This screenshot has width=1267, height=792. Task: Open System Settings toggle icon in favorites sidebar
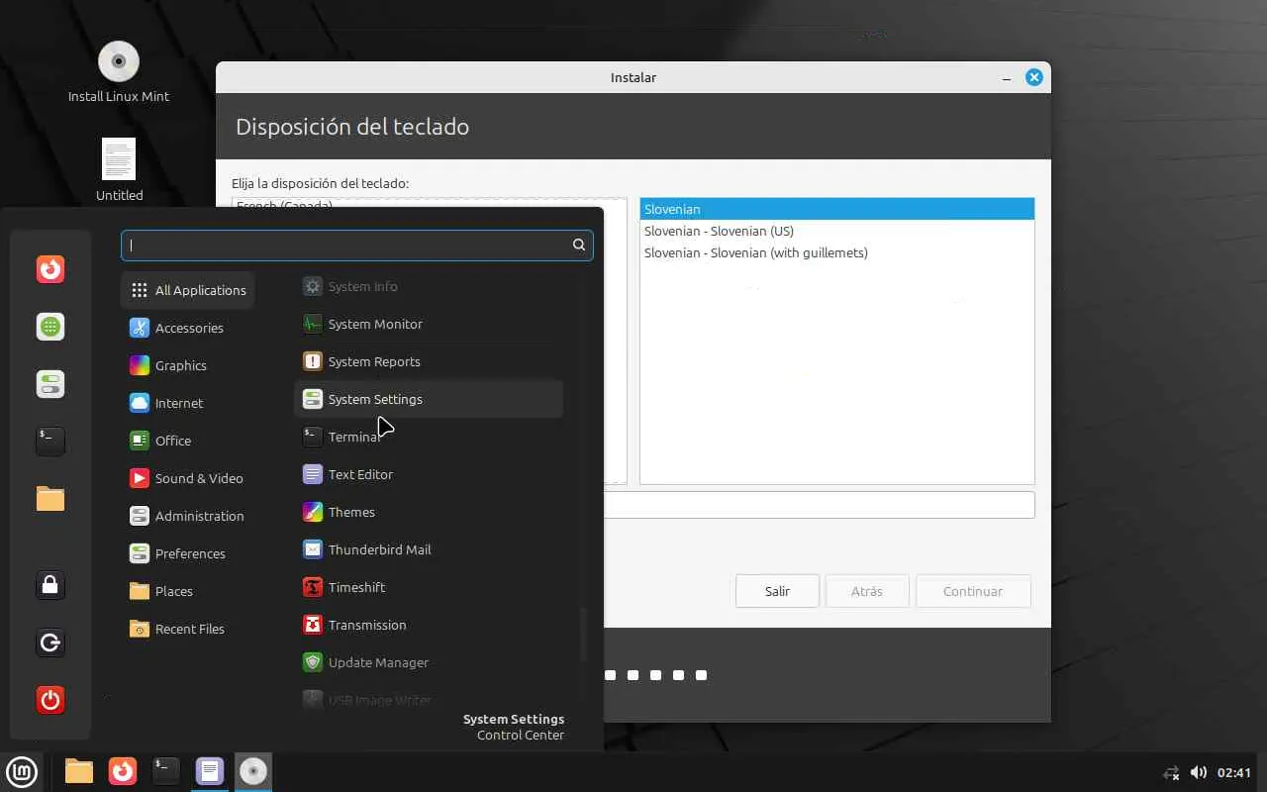(50, 384)
